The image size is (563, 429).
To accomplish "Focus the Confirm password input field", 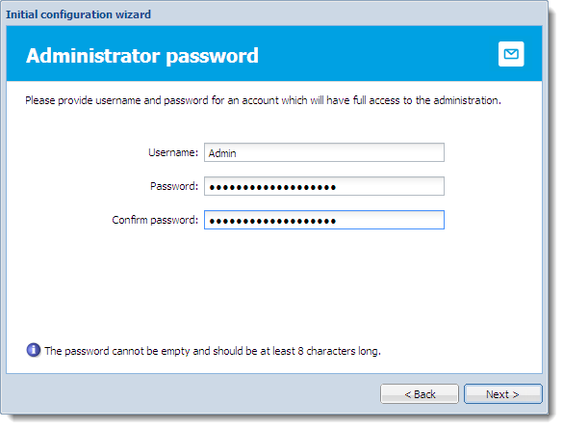I will point(324,220).
